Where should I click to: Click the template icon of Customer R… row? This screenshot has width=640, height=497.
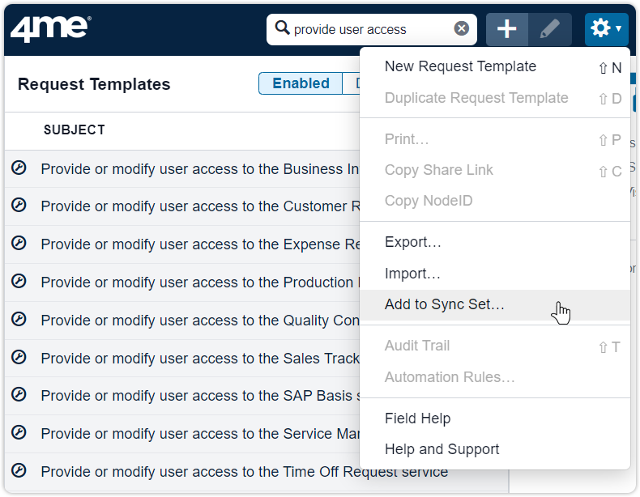coord(19,205)
